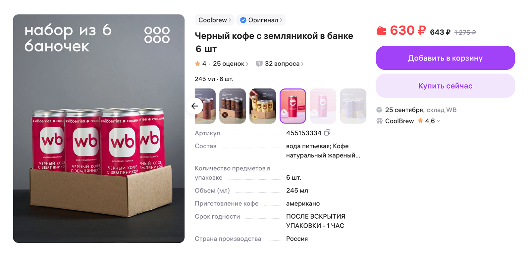
Task: Click Купить сейчас button
Action: [445, 86]
